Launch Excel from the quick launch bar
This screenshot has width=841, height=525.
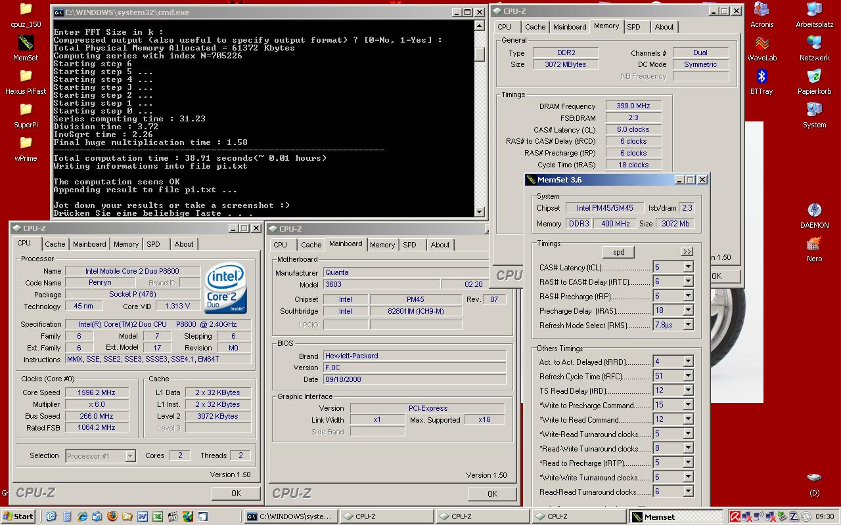coord(158,516)
